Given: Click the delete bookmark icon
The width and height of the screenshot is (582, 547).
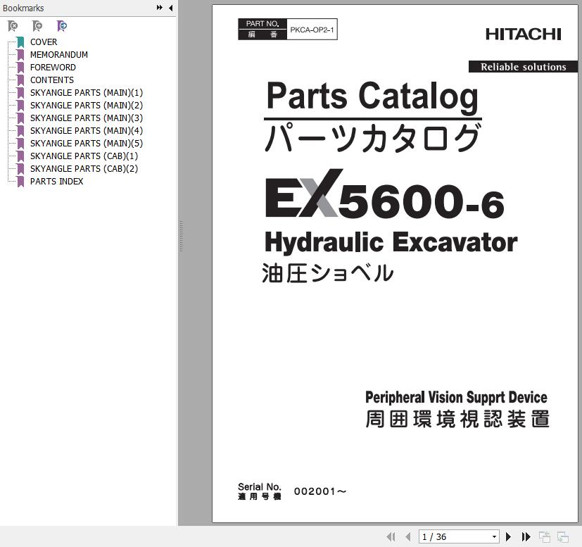Looking at the screenshot, I should tap(13, 26).
